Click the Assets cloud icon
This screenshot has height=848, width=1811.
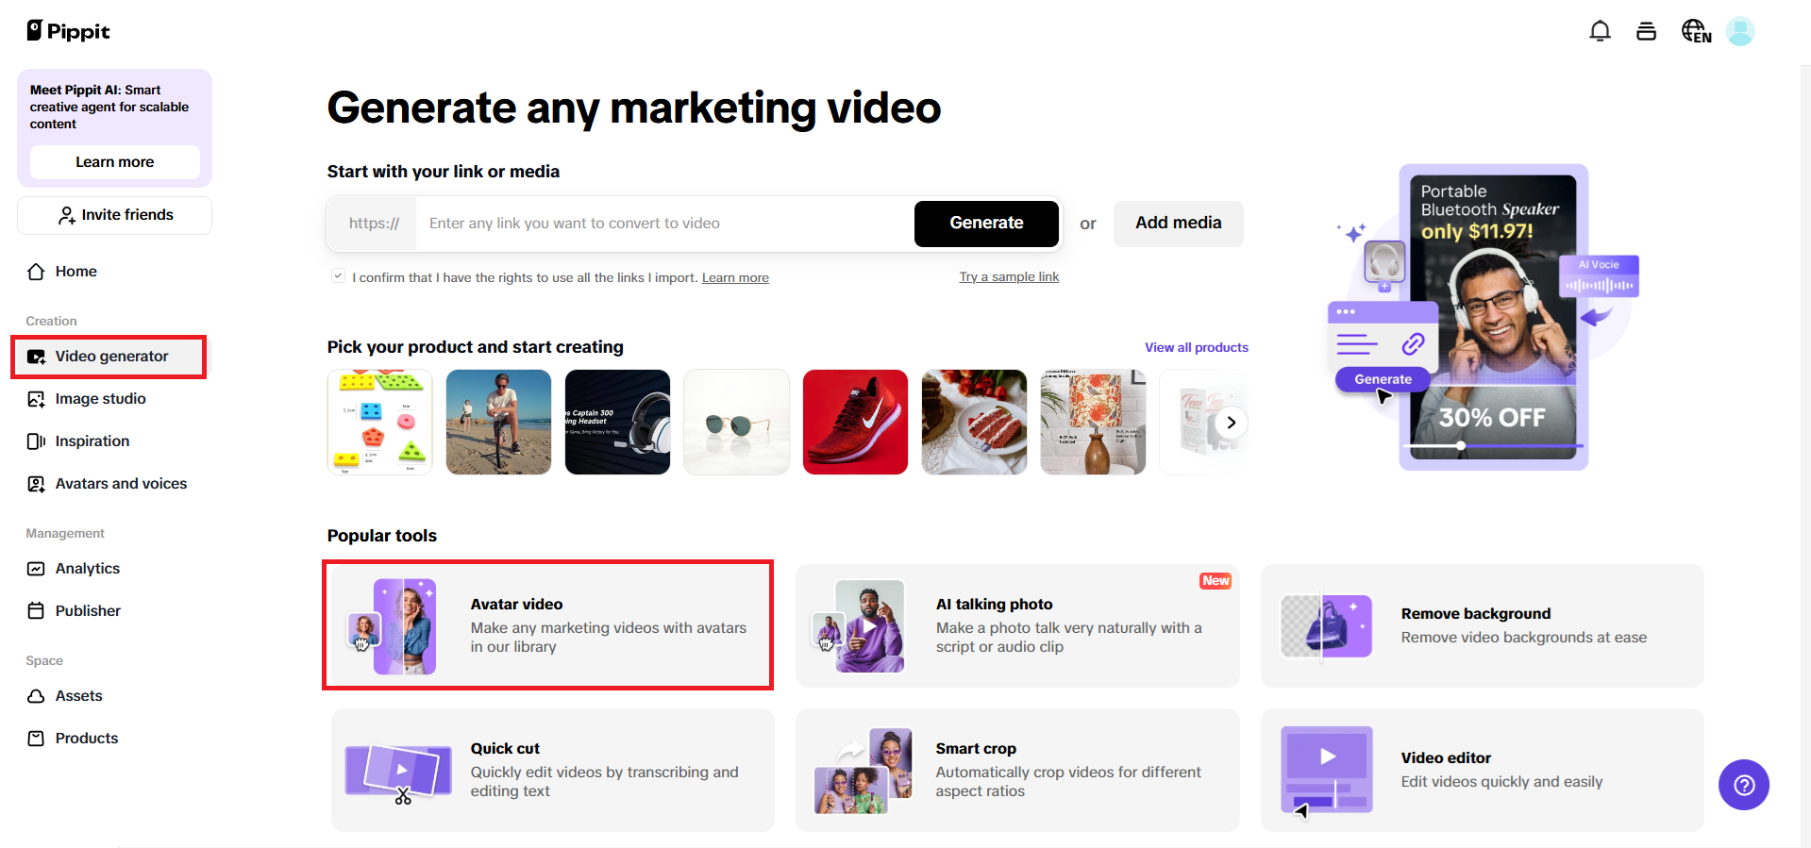[36, 696]
